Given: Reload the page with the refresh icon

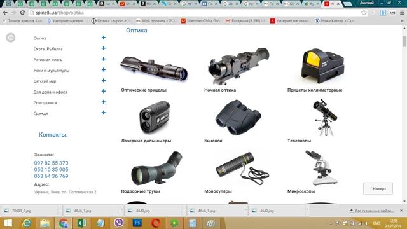Looking at the screenshot, I should click(23, 13).
